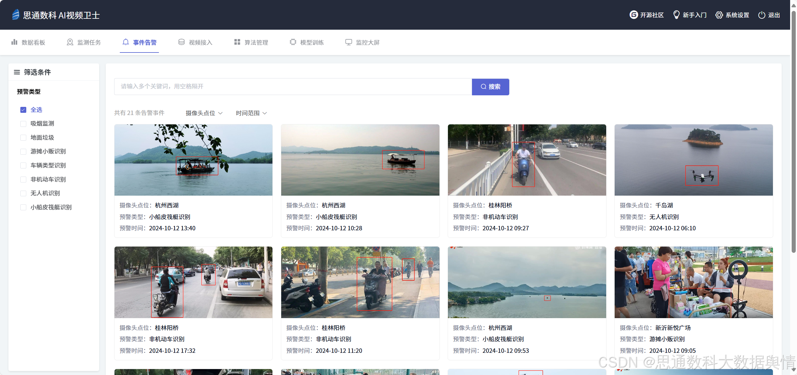
Task: Check the 无人机识别 filter checkbox
Action: (23, 193)
